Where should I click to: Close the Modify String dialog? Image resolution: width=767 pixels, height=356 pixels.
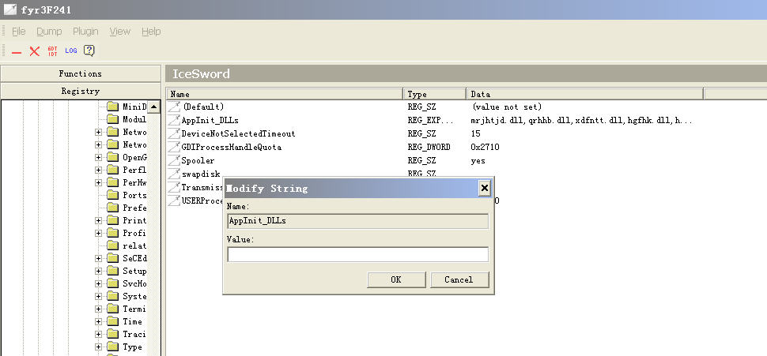[x=484, y=188]
